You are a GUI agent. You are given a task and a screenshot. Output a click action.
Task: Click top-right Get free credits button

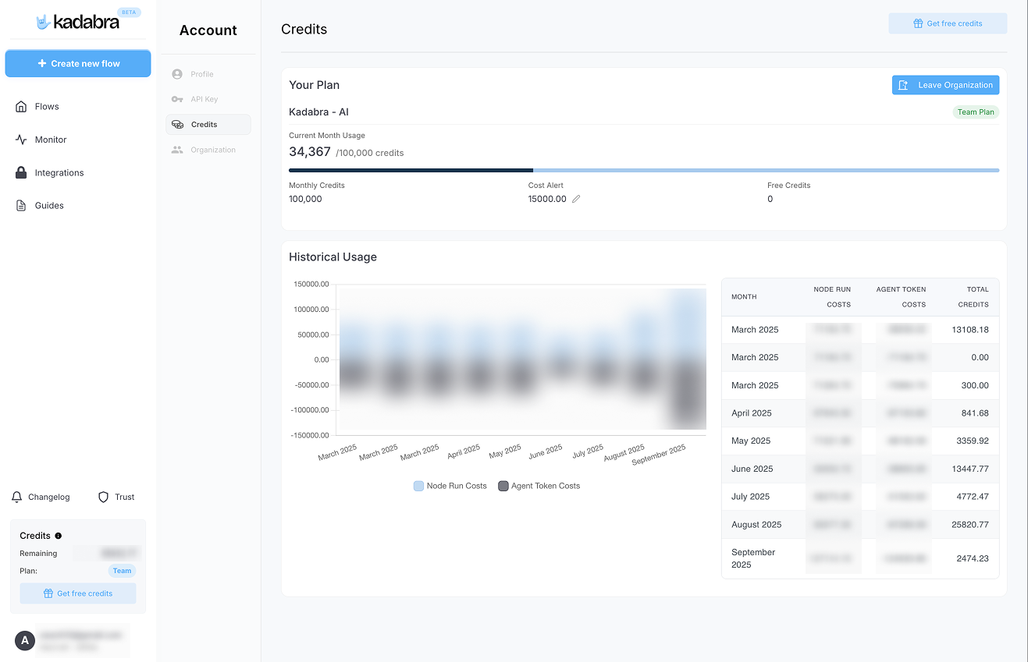[x=948, y=23]
